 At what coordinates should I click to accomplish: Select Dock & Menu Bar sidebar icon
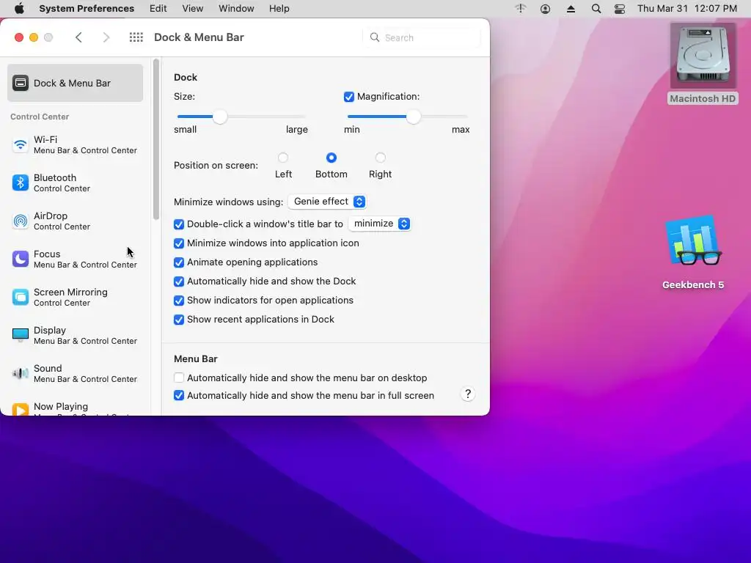(x=20, y=83)
